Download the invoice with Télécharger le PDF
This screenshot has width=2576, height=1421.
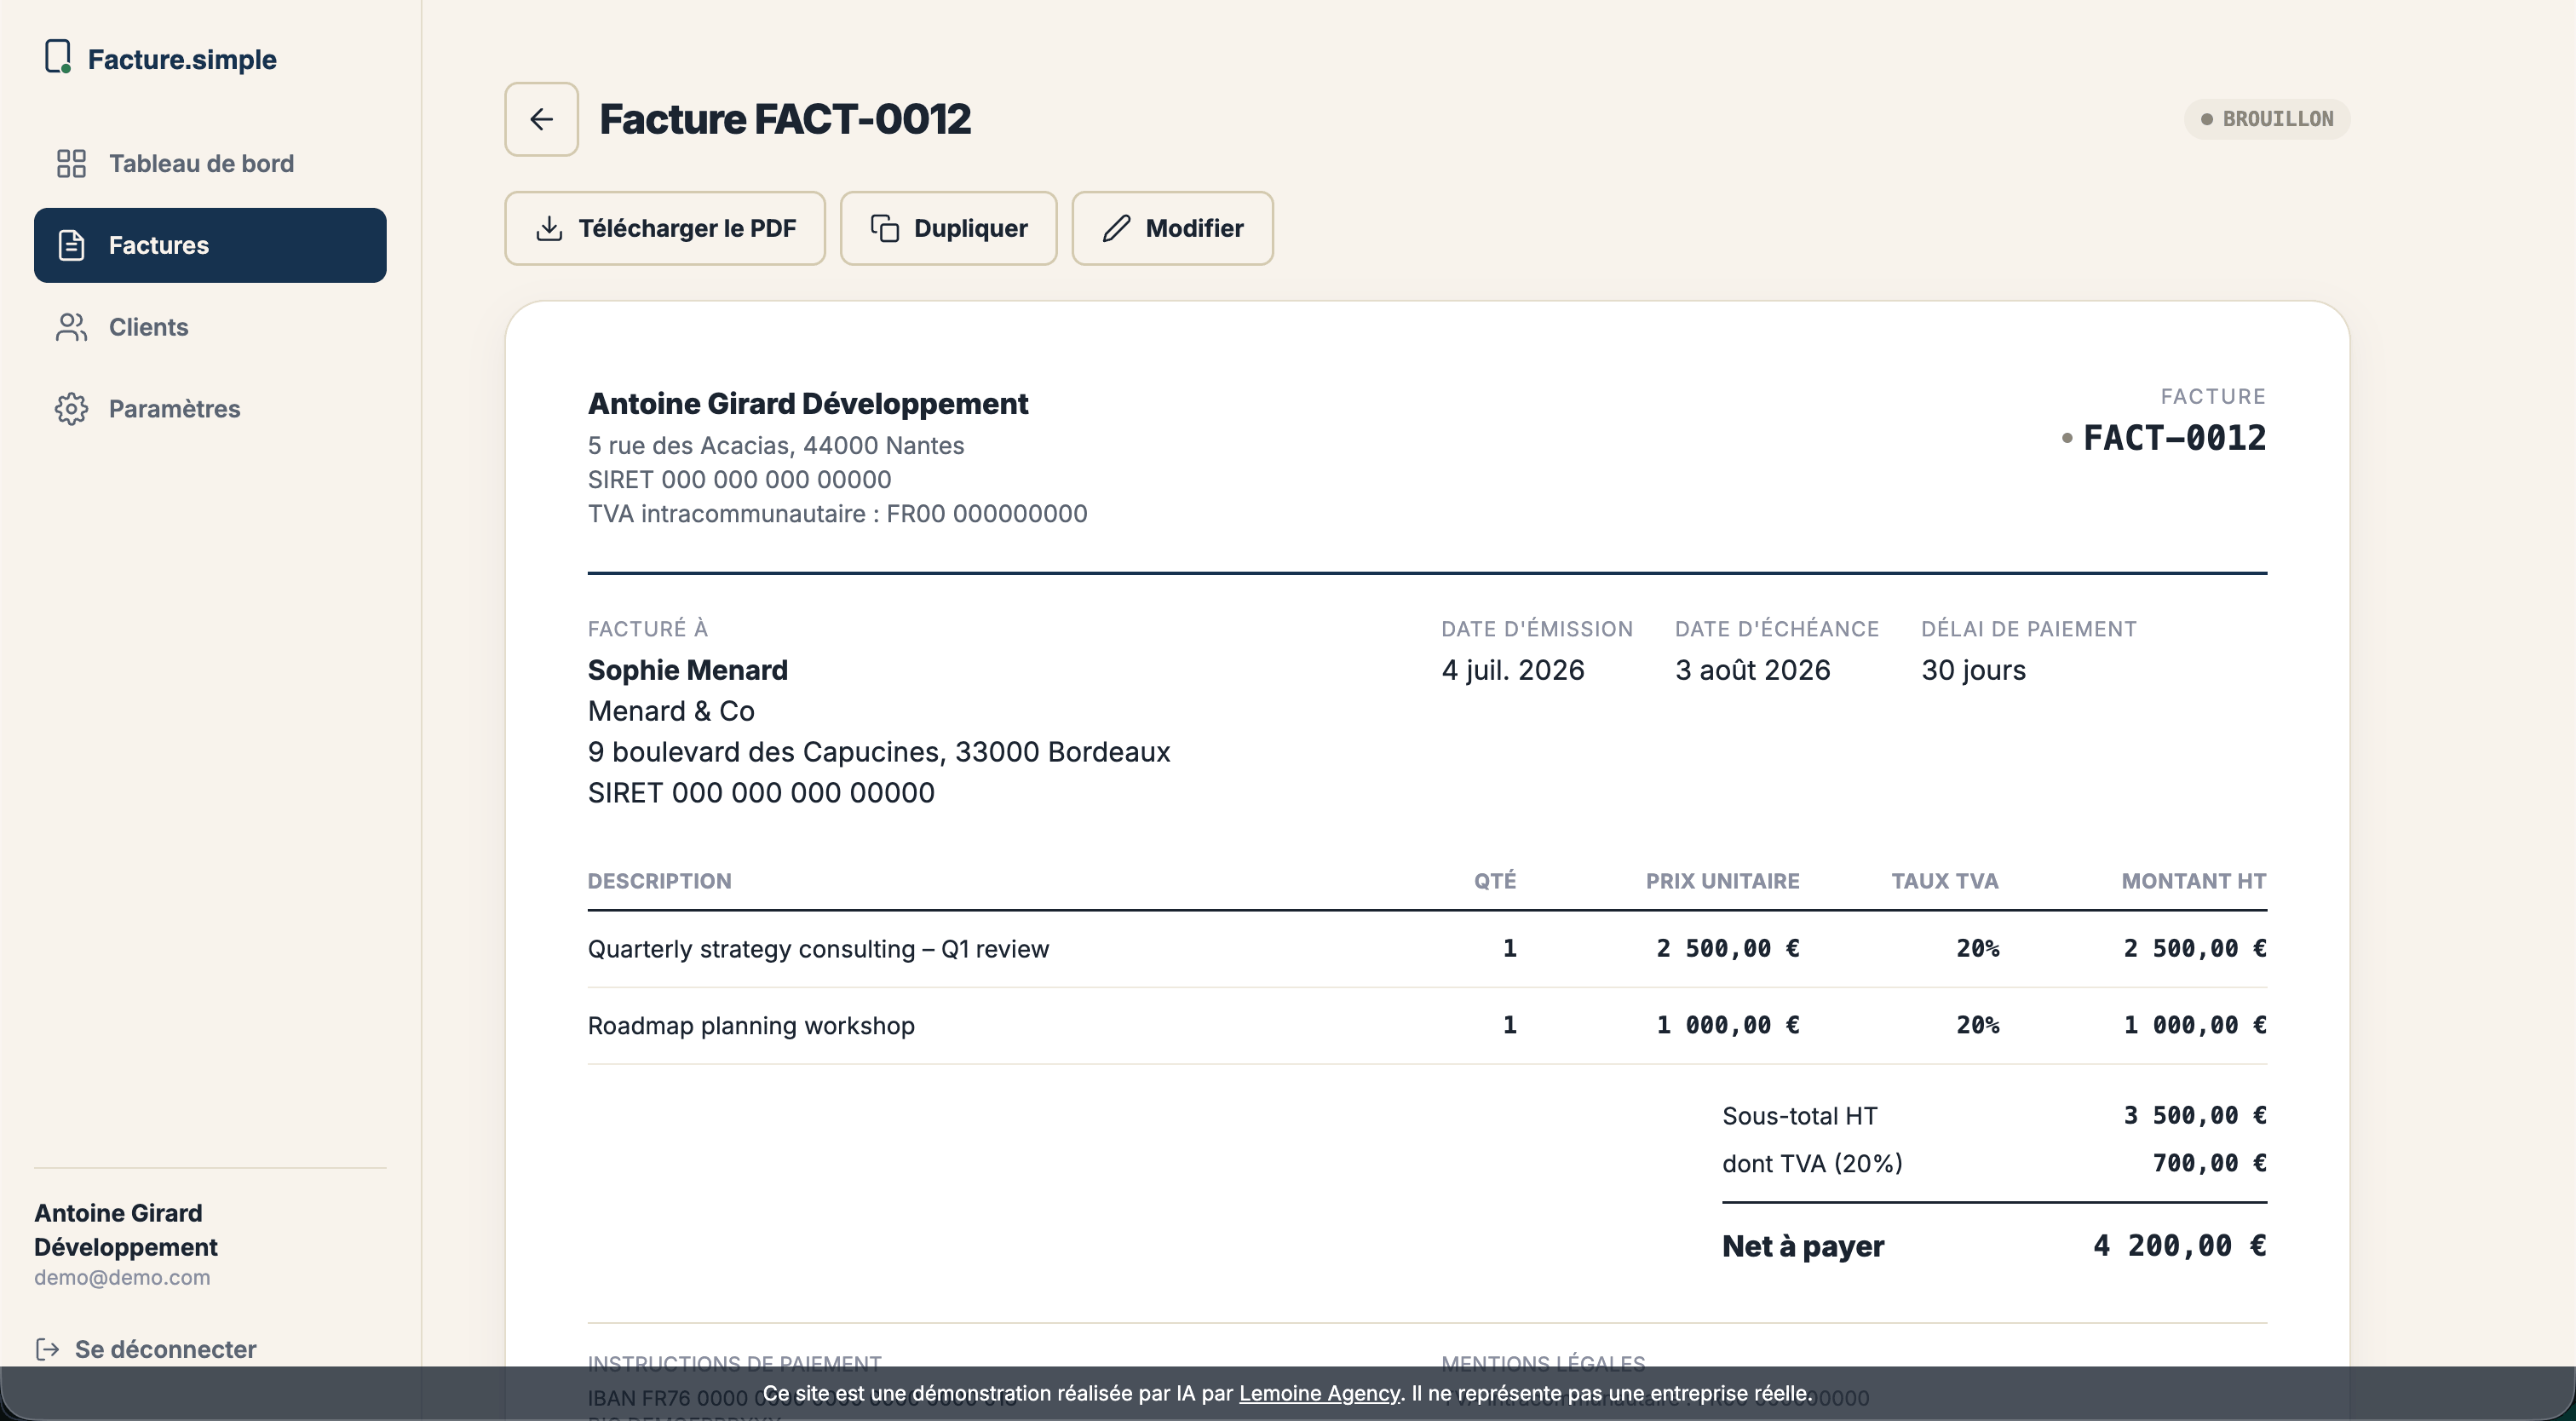[665, 229]
